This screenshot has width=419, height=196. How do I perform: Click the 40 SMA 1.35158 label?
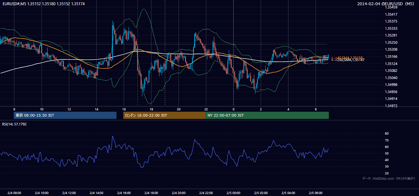347,58
